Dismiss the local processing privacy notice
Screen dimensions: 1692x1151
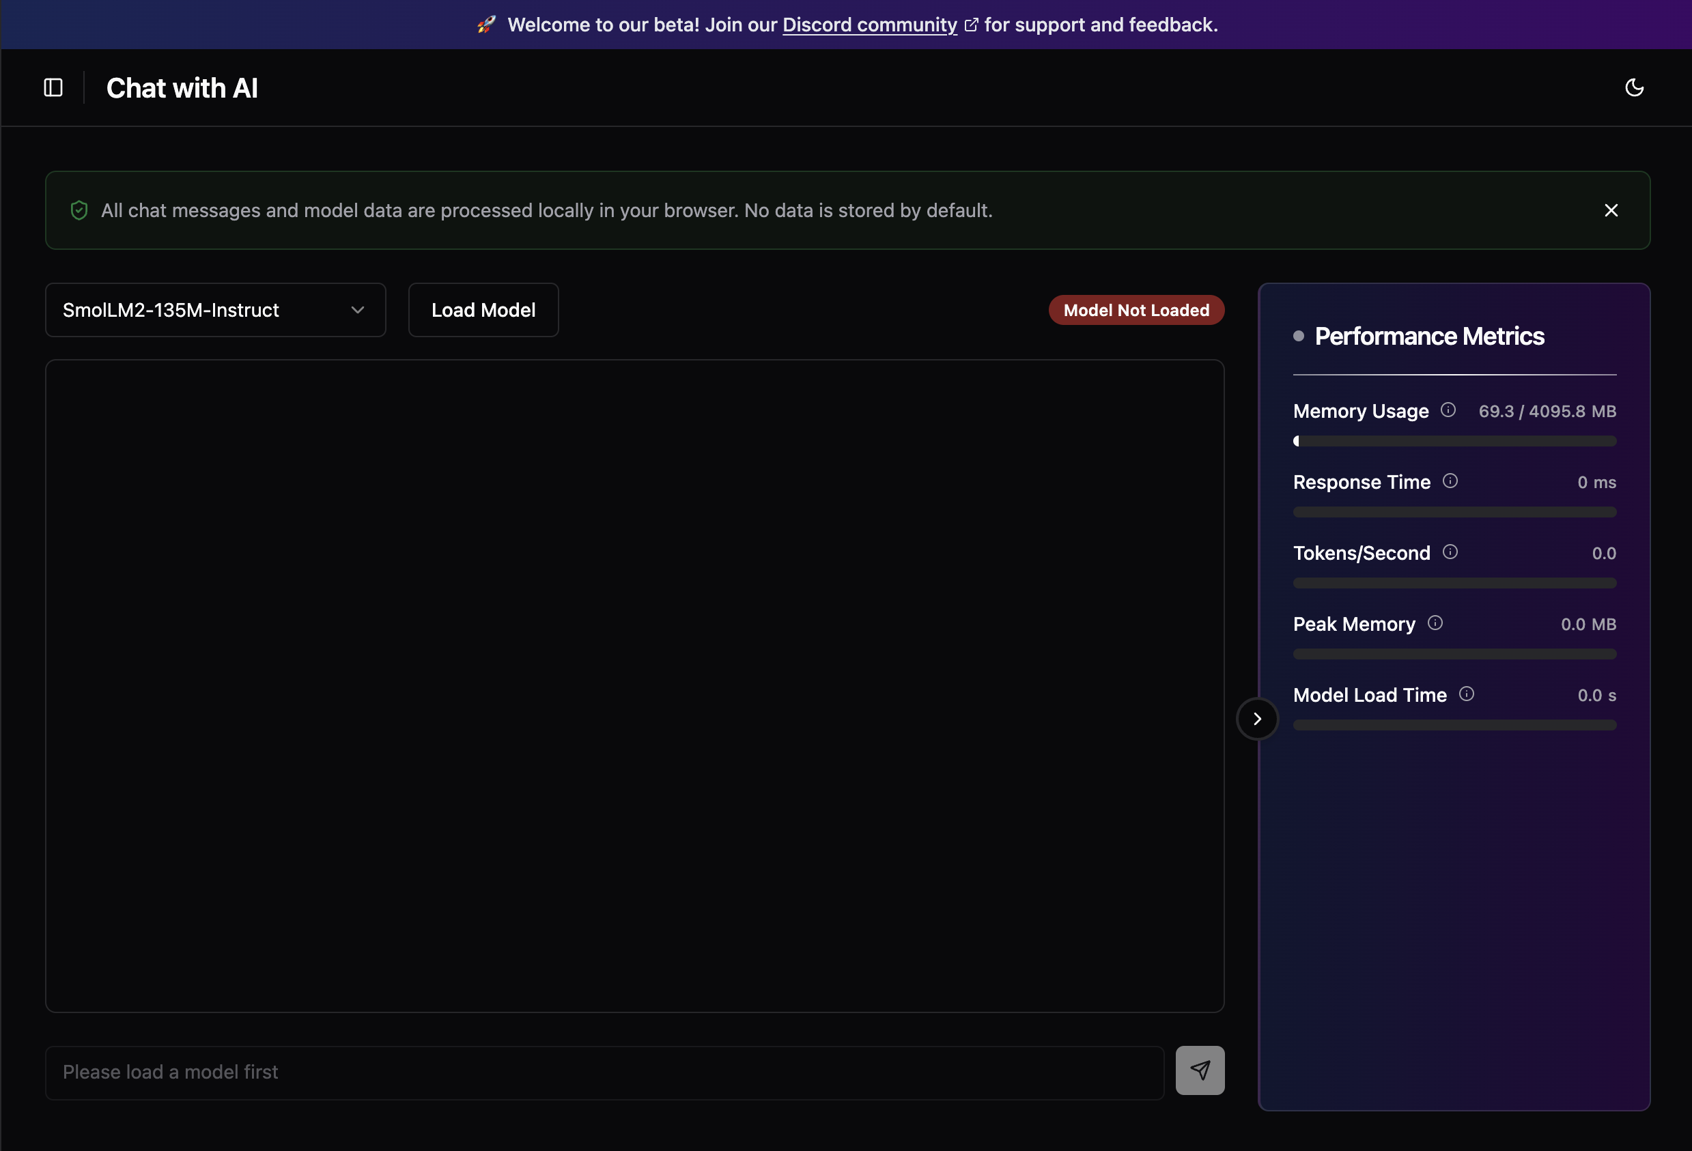(x=1611, y=210)
